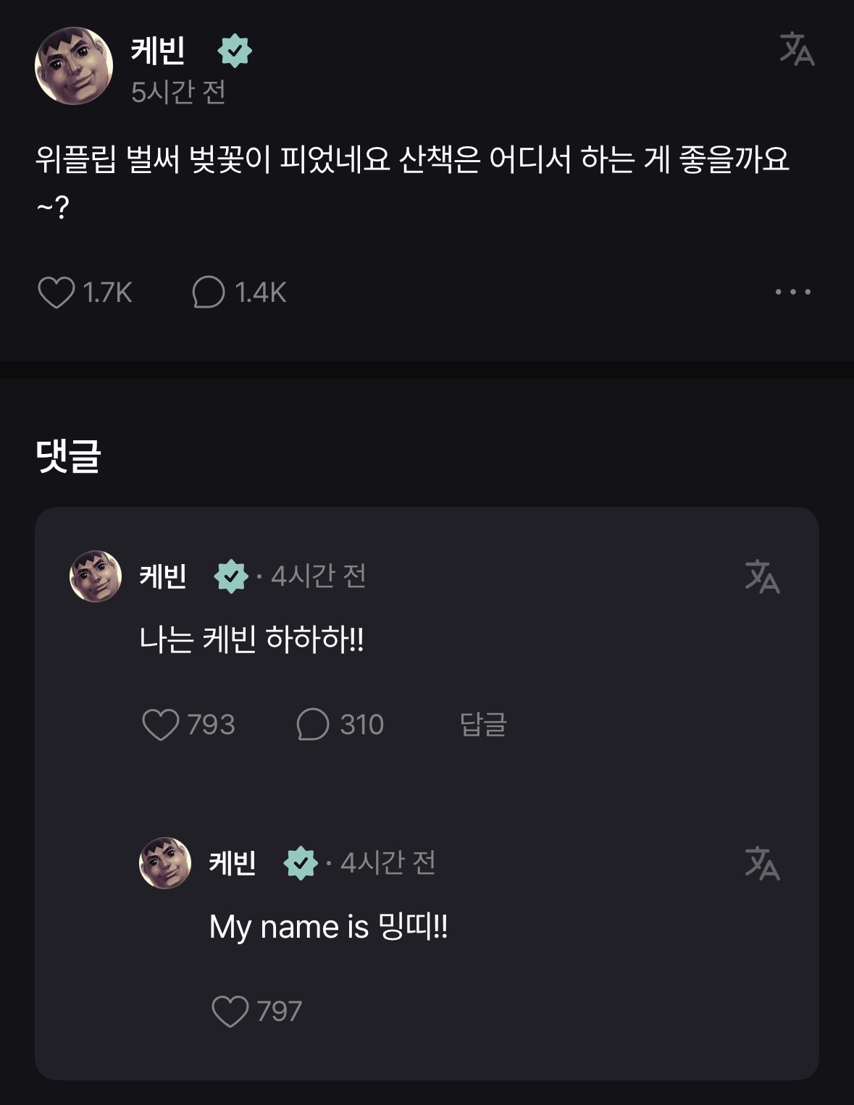Tap the 케빈 username on main post
The image size is (854, 1105).
158,50
